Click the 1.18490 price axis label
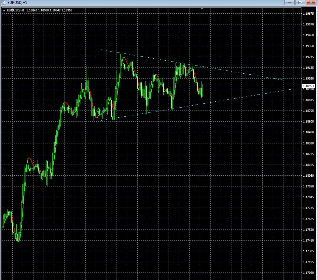The width and height of the screenshot is (318, 280). 308,132
